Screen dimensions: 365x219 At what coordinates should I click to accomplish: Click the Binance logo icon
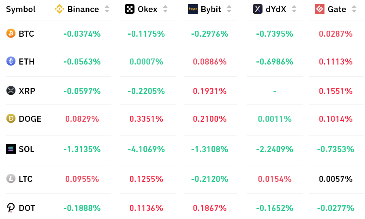tap(60, 9)
